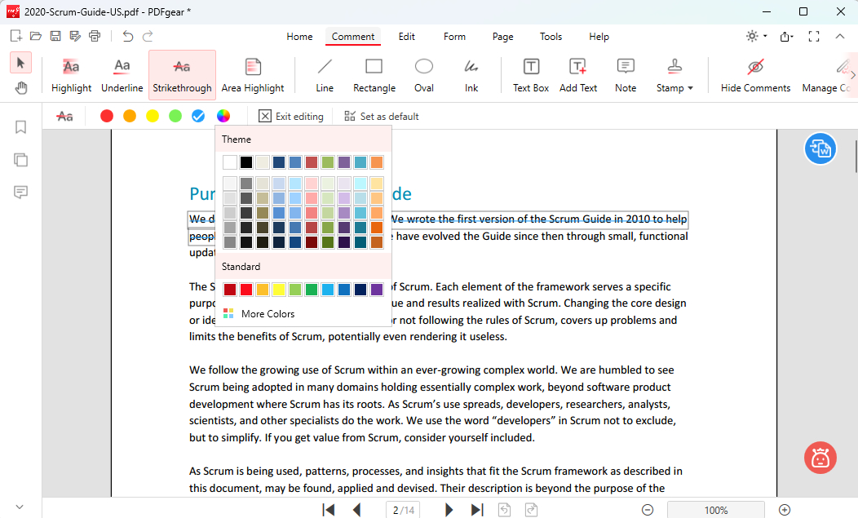The height and width of the screenshot is (518, 858).
Task: Toggle Hide Comments
Action: 755,75
